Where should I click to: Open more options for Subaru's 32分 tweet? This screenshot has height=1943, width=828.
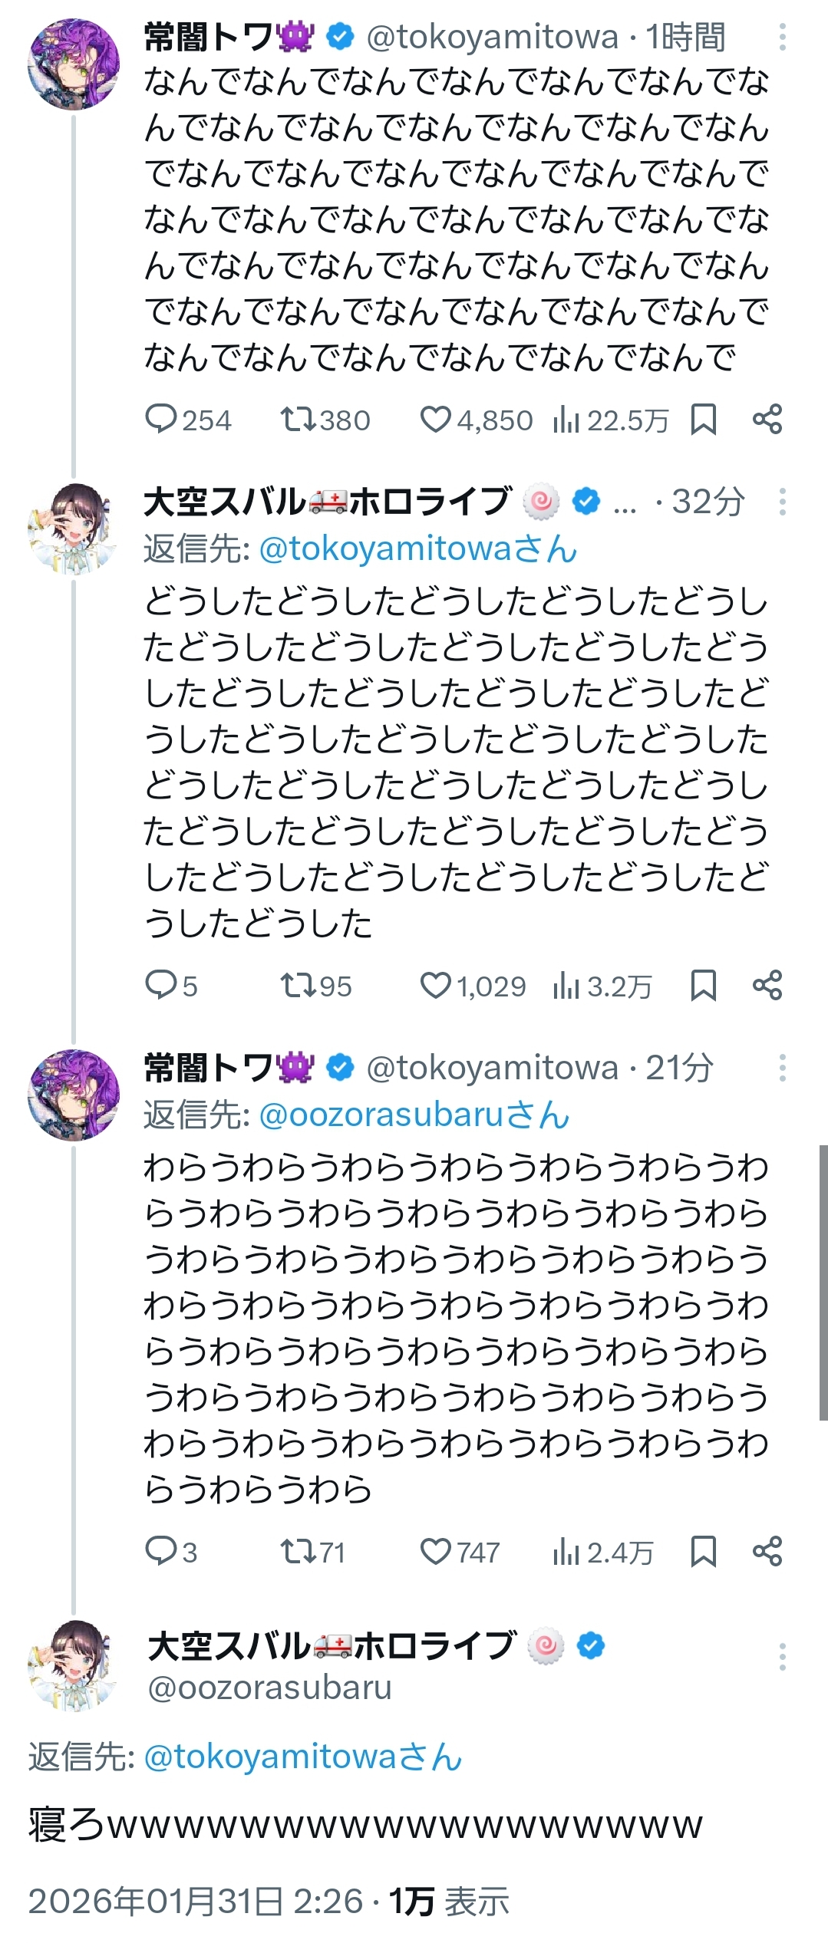[782, 502]
